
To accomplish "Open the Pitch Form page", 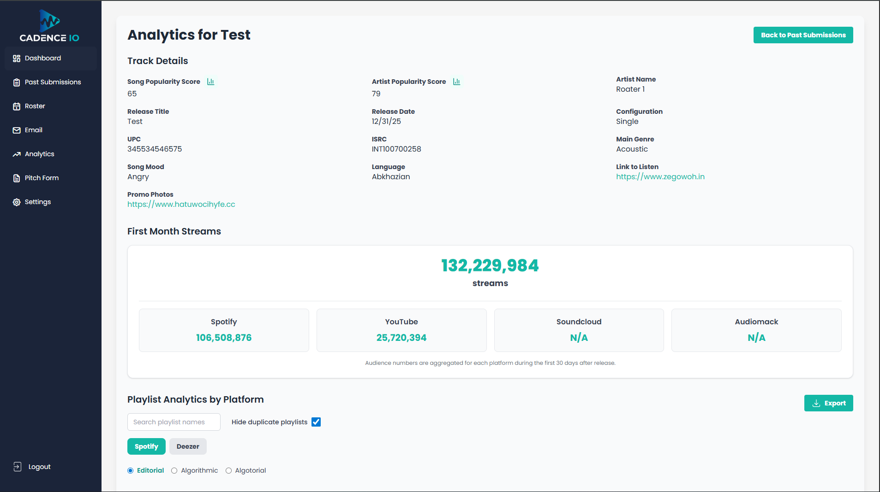I will pos(51,178).
